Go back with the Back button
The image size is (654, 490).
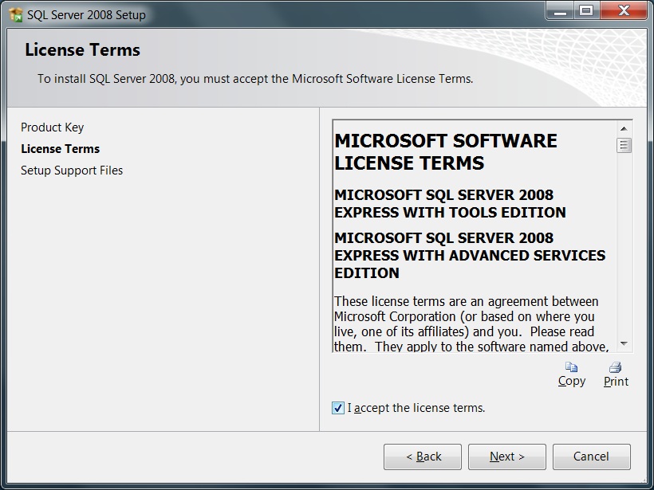click(x=423, y=457)
